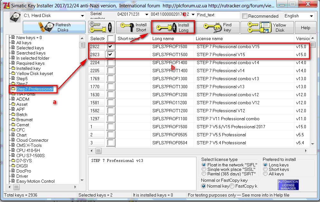
Task: Open the Help button
Action: pyautogui.click(x=306, y=28)
